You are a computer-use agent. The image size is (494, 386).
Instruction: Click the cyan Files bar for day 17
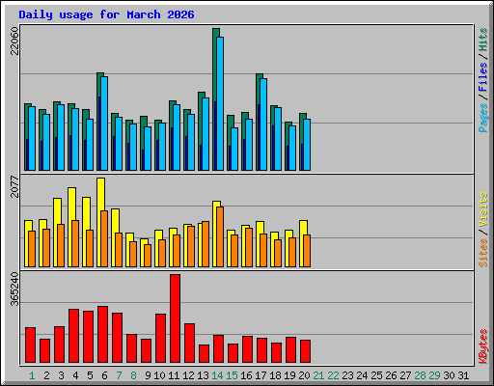(x=263, y=124)
